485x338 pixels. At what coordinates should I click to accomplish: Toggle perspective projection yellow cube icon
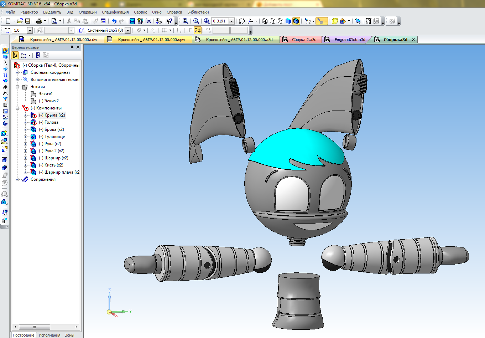pyautogui.click(x=334, y=21)
